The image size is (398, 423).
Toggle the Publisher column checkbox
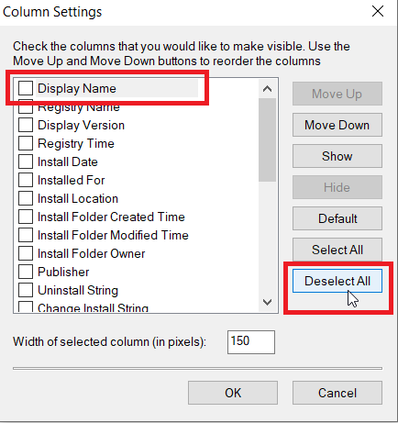pos(26,272)
